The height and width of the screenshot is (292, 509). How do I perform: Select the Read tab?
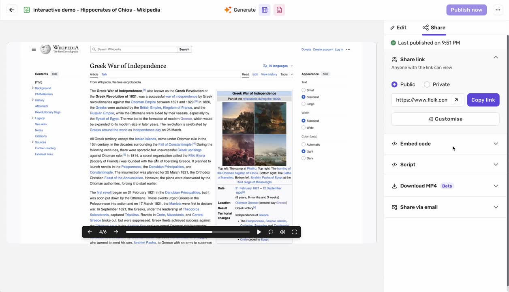pyautogui.click(x=245, y=74)
